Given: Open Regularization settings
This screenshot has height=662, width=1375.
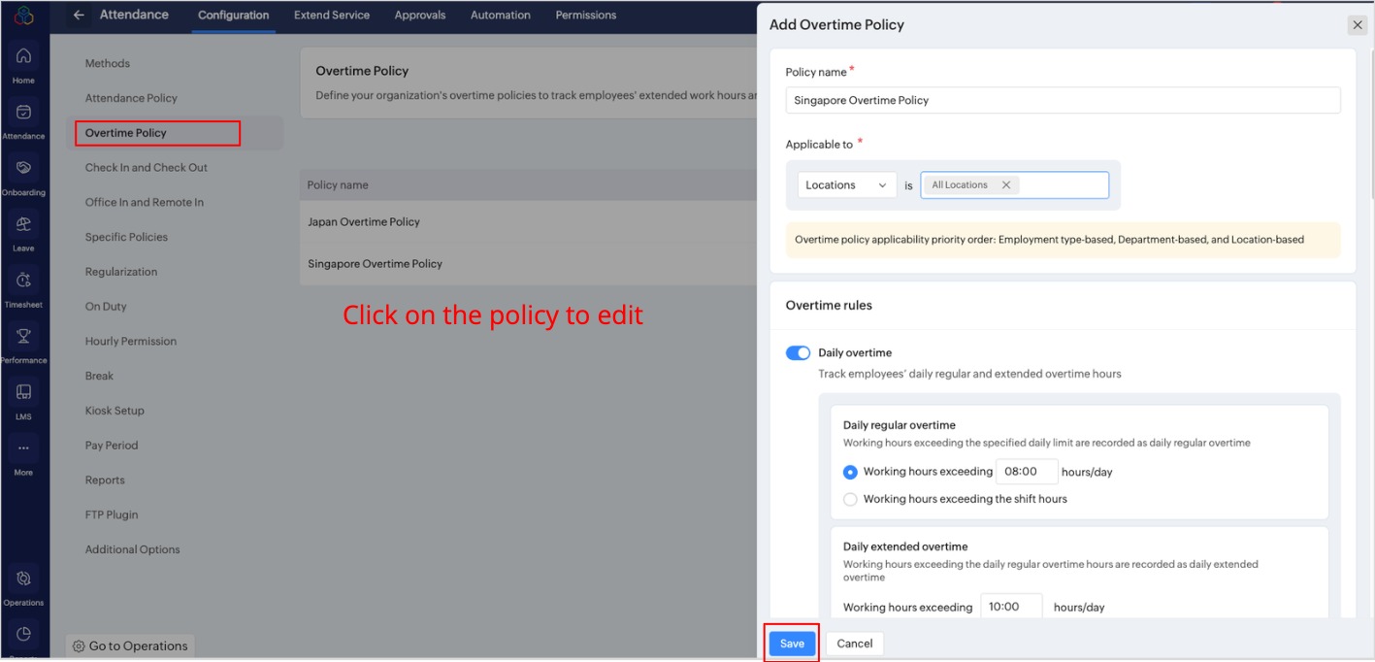Looking at the screenshot, I should point(121,273).
